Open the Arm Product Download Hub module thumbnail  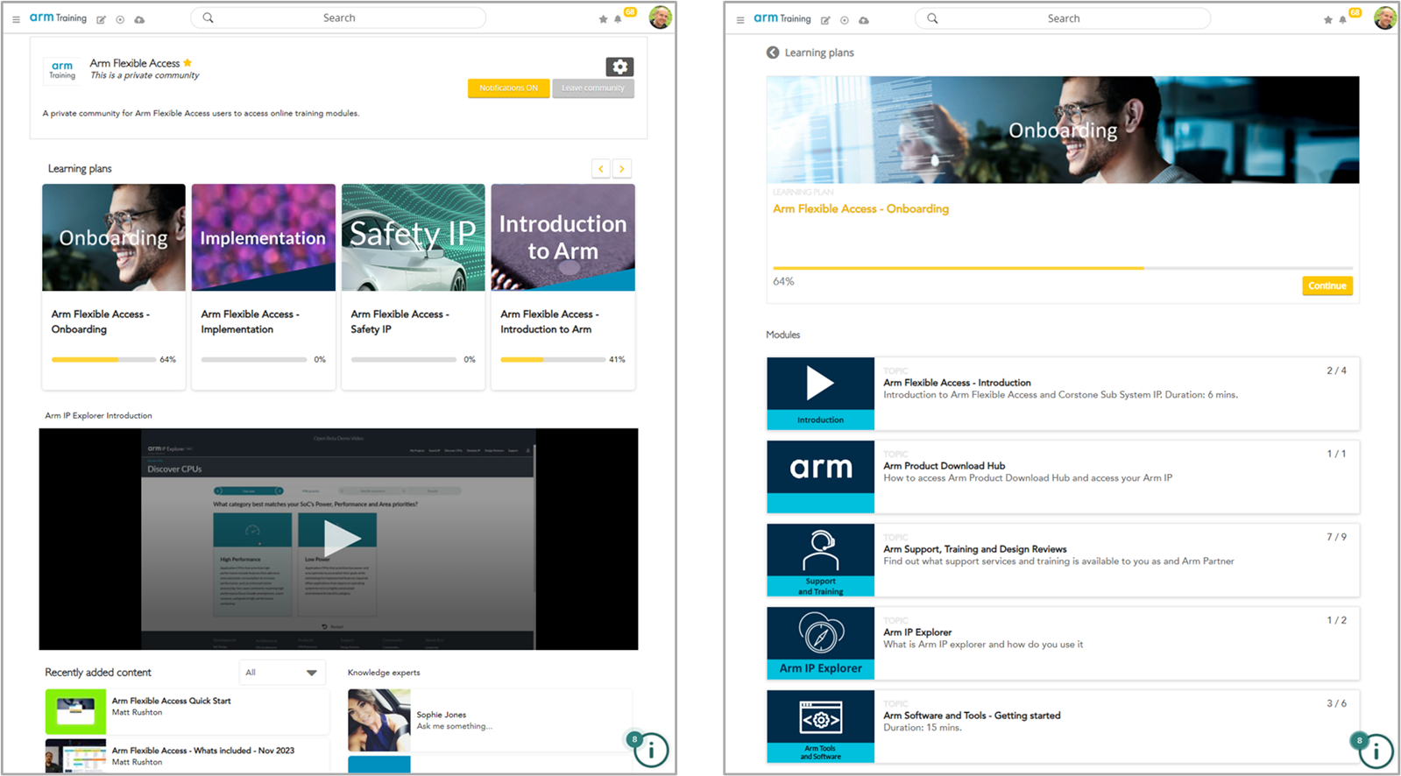pyautogui.click(x=821, y=476)
